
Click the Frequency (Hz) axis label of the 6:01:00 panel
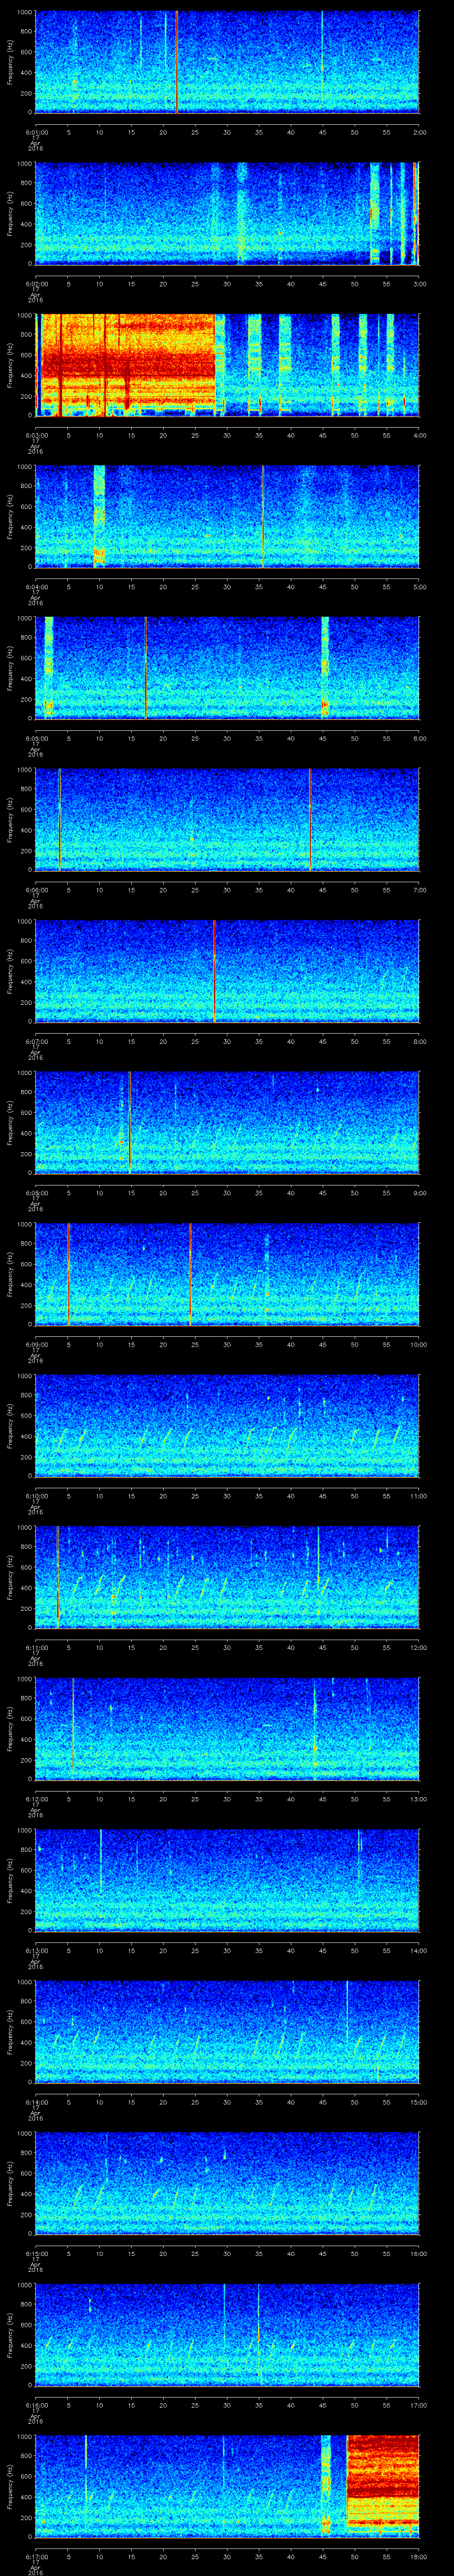[x=11, y=62]
